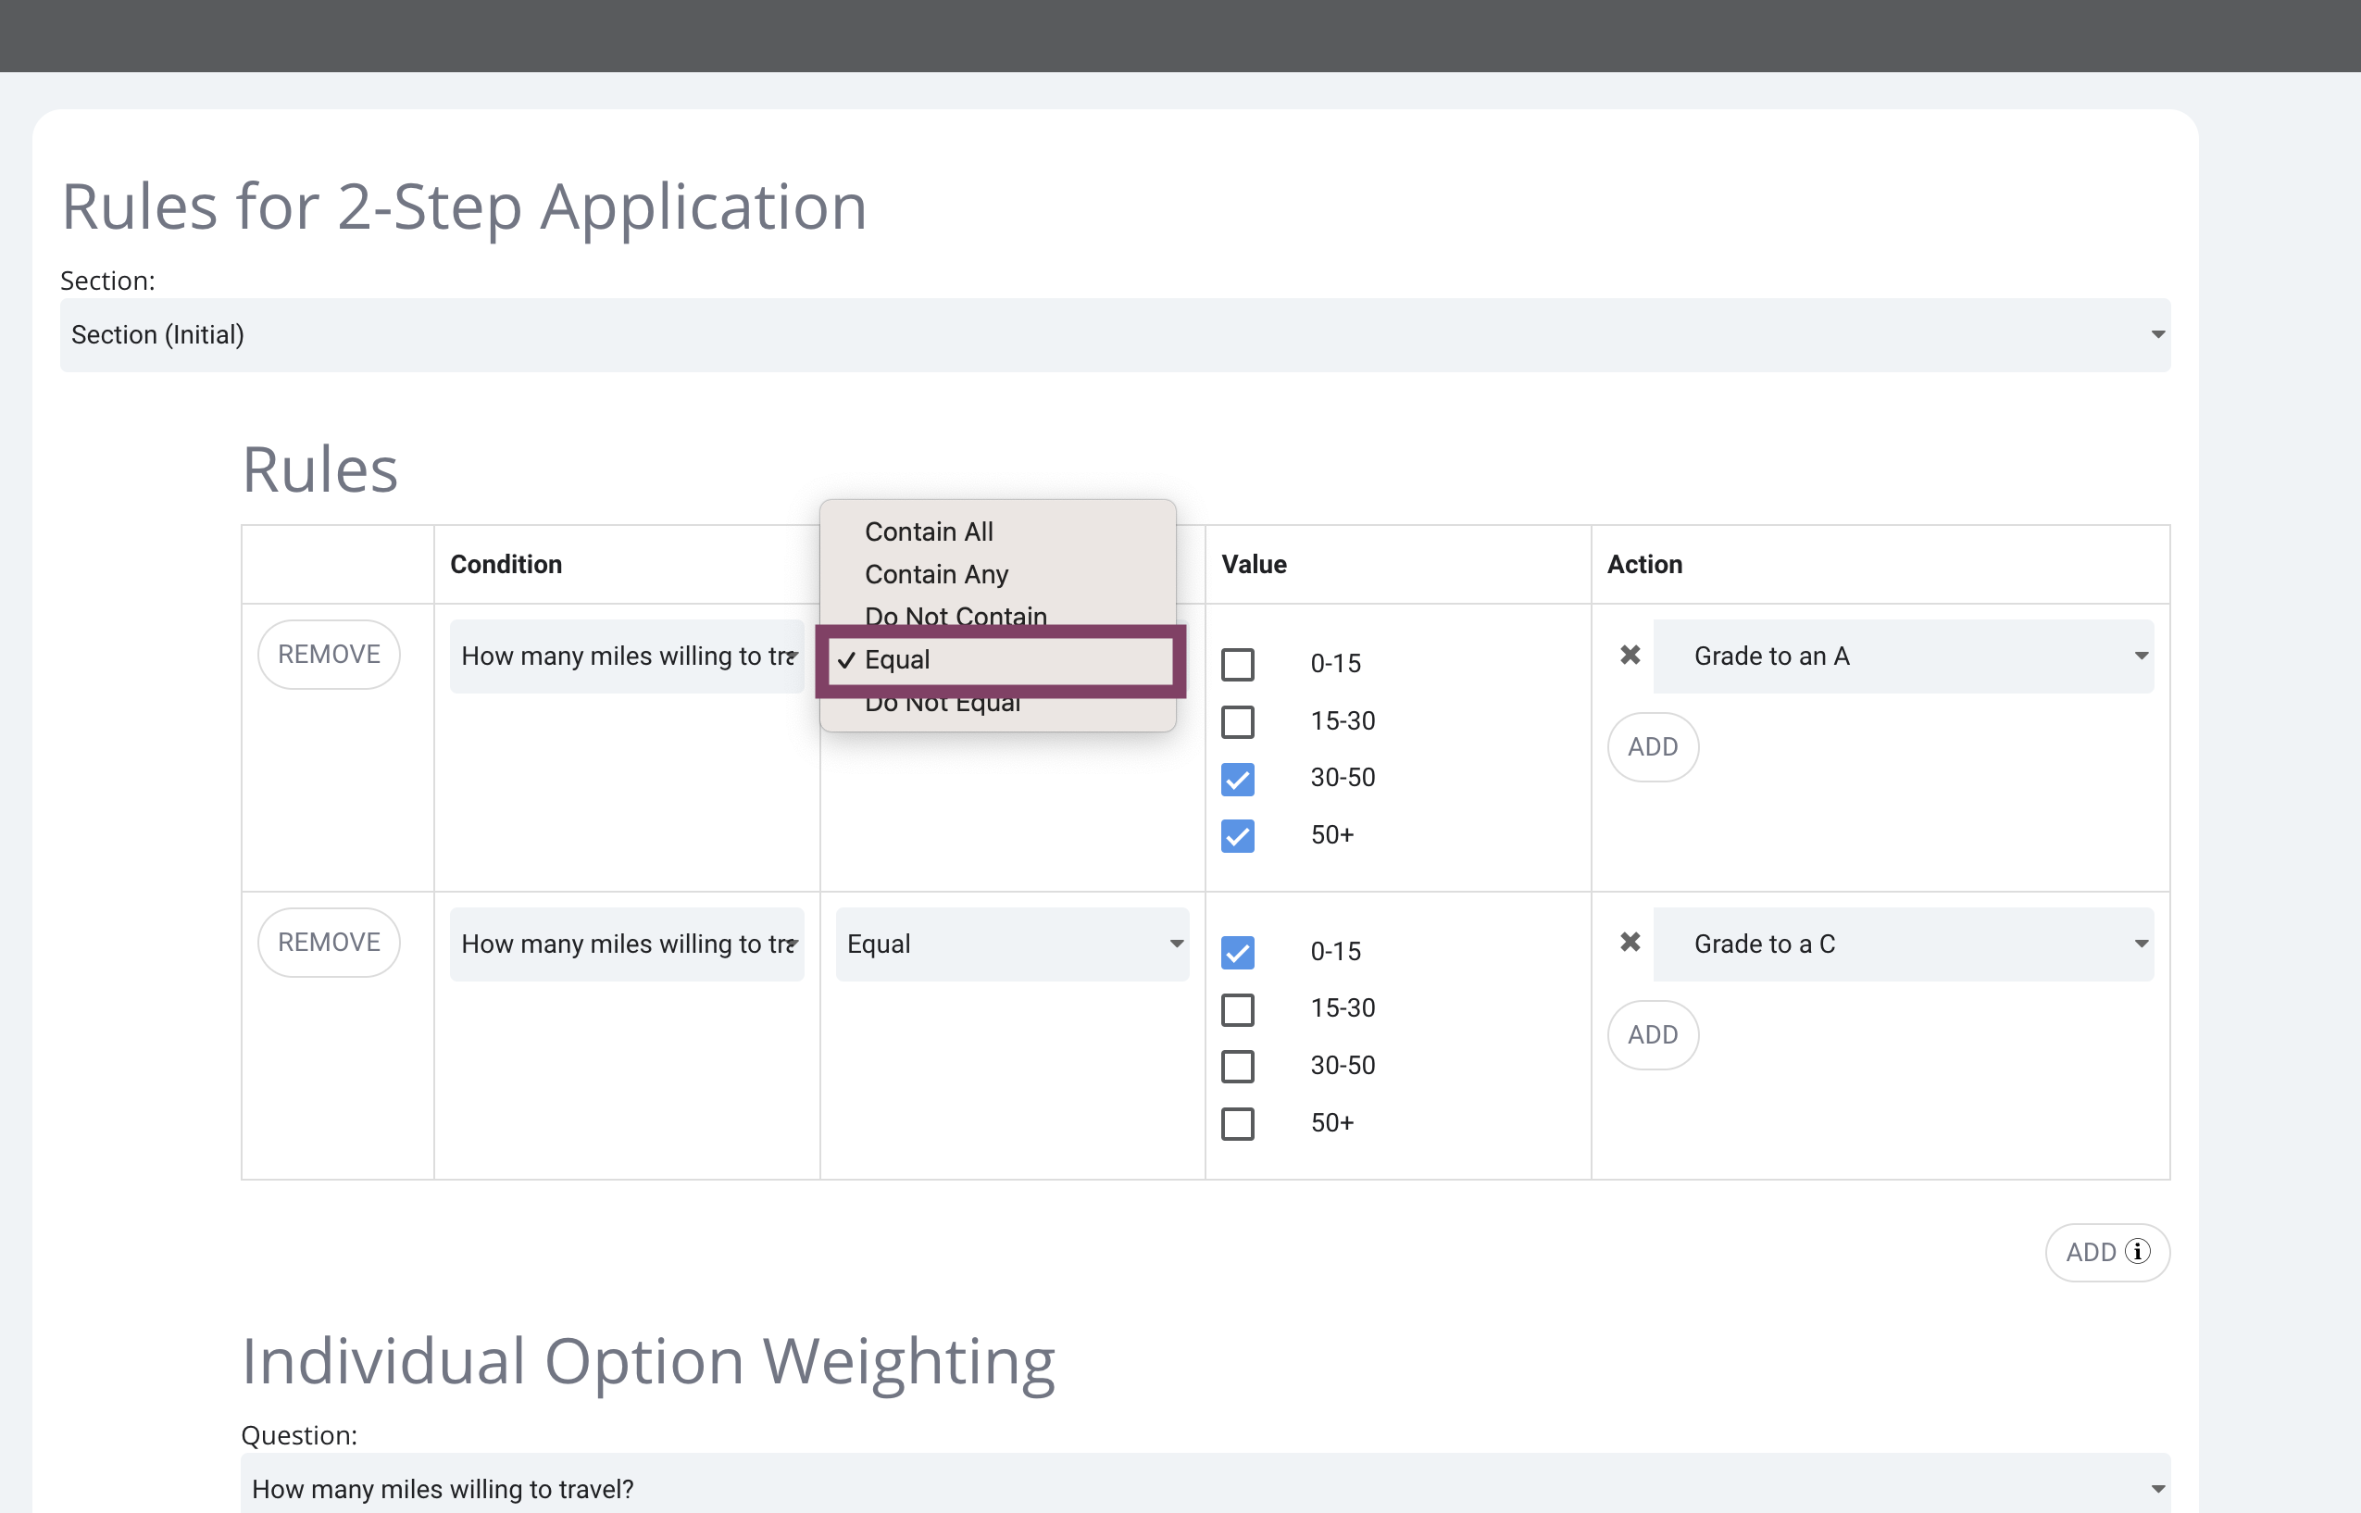The width and height of the screenshot is (2361, 1513).
Task: Check 0-15 in the Grade to an A rule
Action: (x=1238, y=664)
